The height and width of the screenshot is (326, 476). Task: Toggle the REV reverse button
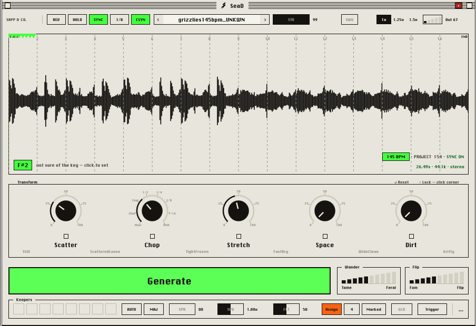56,19
